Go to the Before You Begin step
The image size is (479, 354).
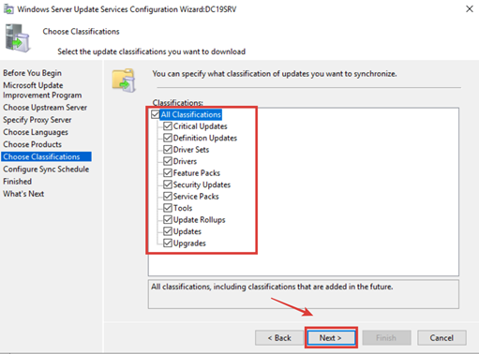(x=32, y=73)
